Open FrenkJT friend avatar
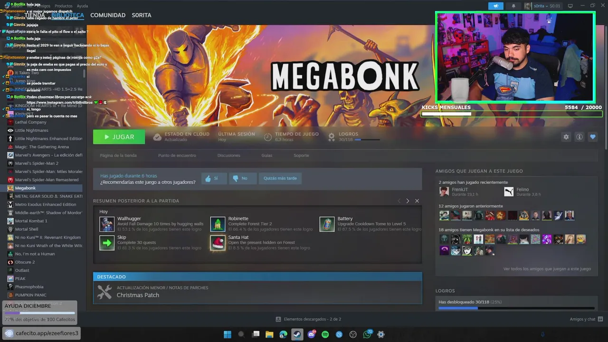Screen dimensions: 608x342 [x=444, y=191]
